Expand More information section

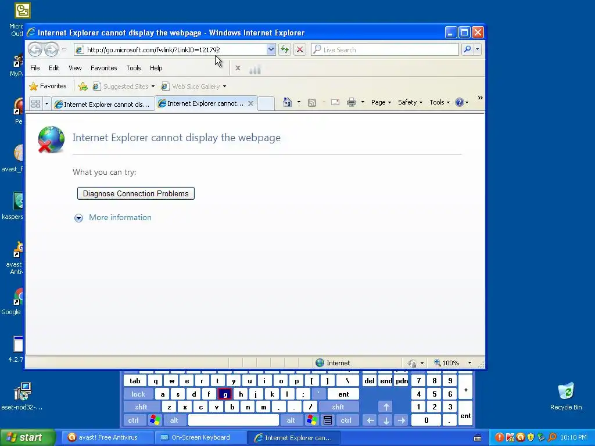113,217
